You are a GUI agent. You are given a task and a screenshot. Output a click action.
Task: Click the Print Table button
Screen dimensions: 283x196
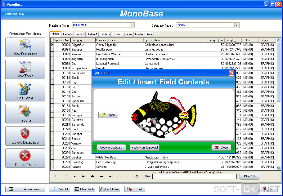pyautogui.click(x=110, y=189)
